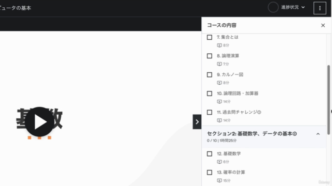Tick checkbox for 10. 論理回路・加算器
332x186 pixels.
pos(210,94)
